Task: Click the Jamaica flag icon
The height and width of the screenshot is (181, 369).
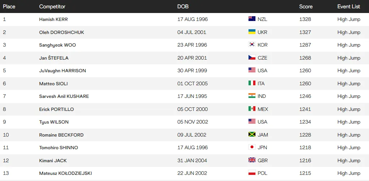Action: click(x=252, y=134)
